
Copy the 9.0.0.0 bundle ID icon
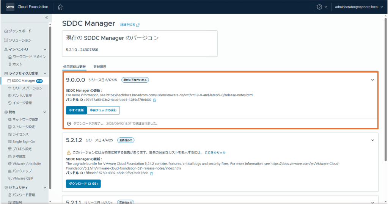155,100
